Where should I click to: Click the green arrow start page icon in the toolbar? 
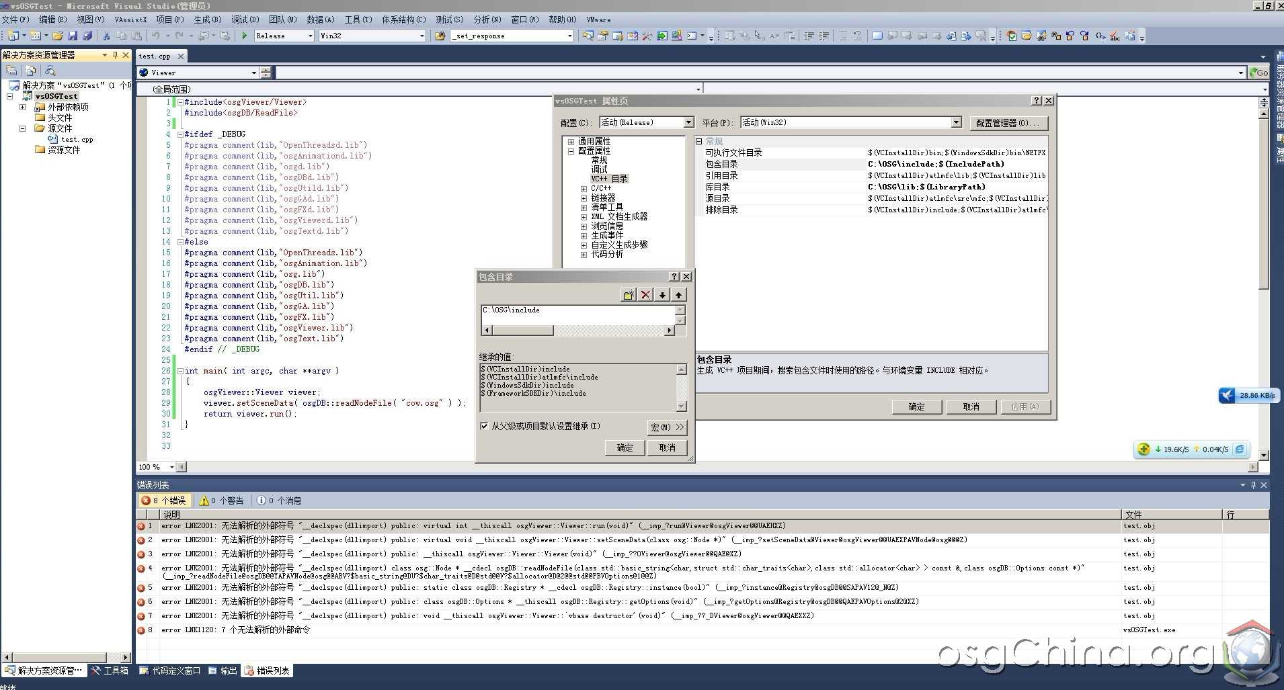click(662, 36)
